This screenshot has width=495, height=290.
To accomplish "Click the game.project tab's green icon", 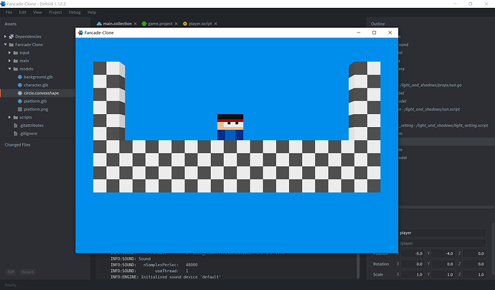I will click(x=144, y=24).
